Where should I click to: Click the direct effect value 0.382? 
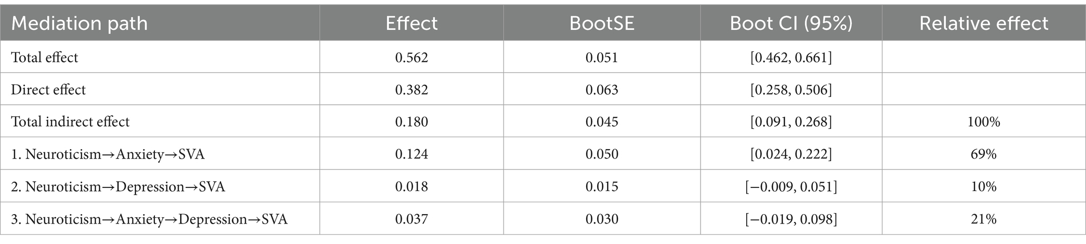coord(412,90)
